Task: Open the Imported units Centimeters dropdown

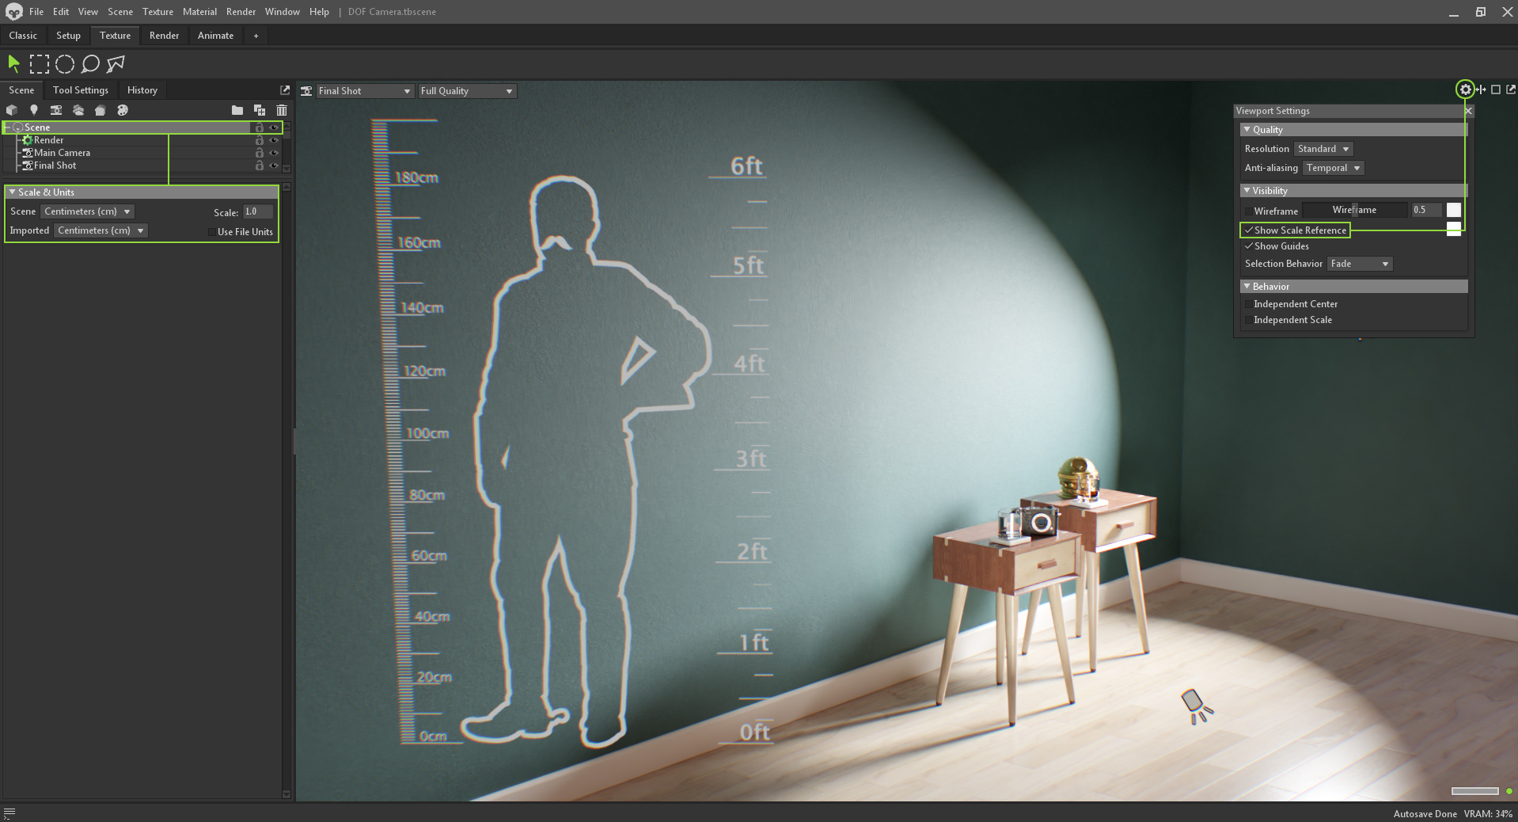Action: pos(101,230)
